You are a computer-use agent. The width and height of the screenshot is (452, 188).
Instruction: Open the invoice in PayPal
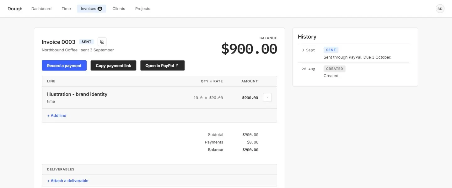[x=162, y=65]
